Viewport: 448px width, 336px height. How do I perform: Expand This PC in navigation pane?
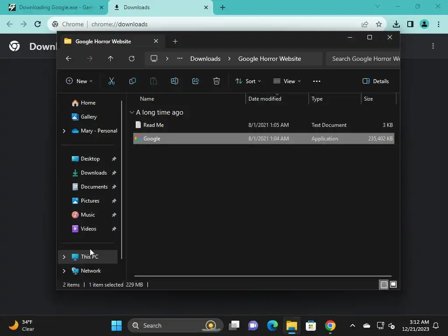(x=64, y=257)
